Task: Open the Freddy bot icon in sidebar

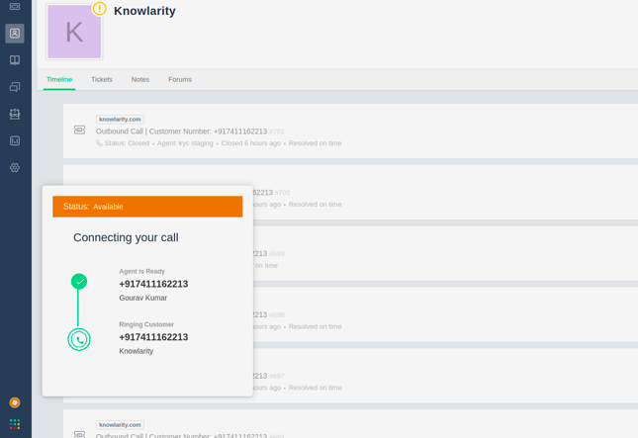Action: [x=15, y=114]
